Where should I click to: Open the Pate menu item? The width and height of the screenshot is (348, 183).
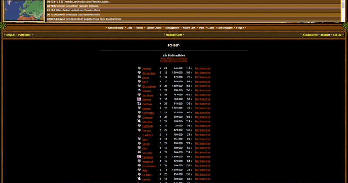tap(201, 28)
